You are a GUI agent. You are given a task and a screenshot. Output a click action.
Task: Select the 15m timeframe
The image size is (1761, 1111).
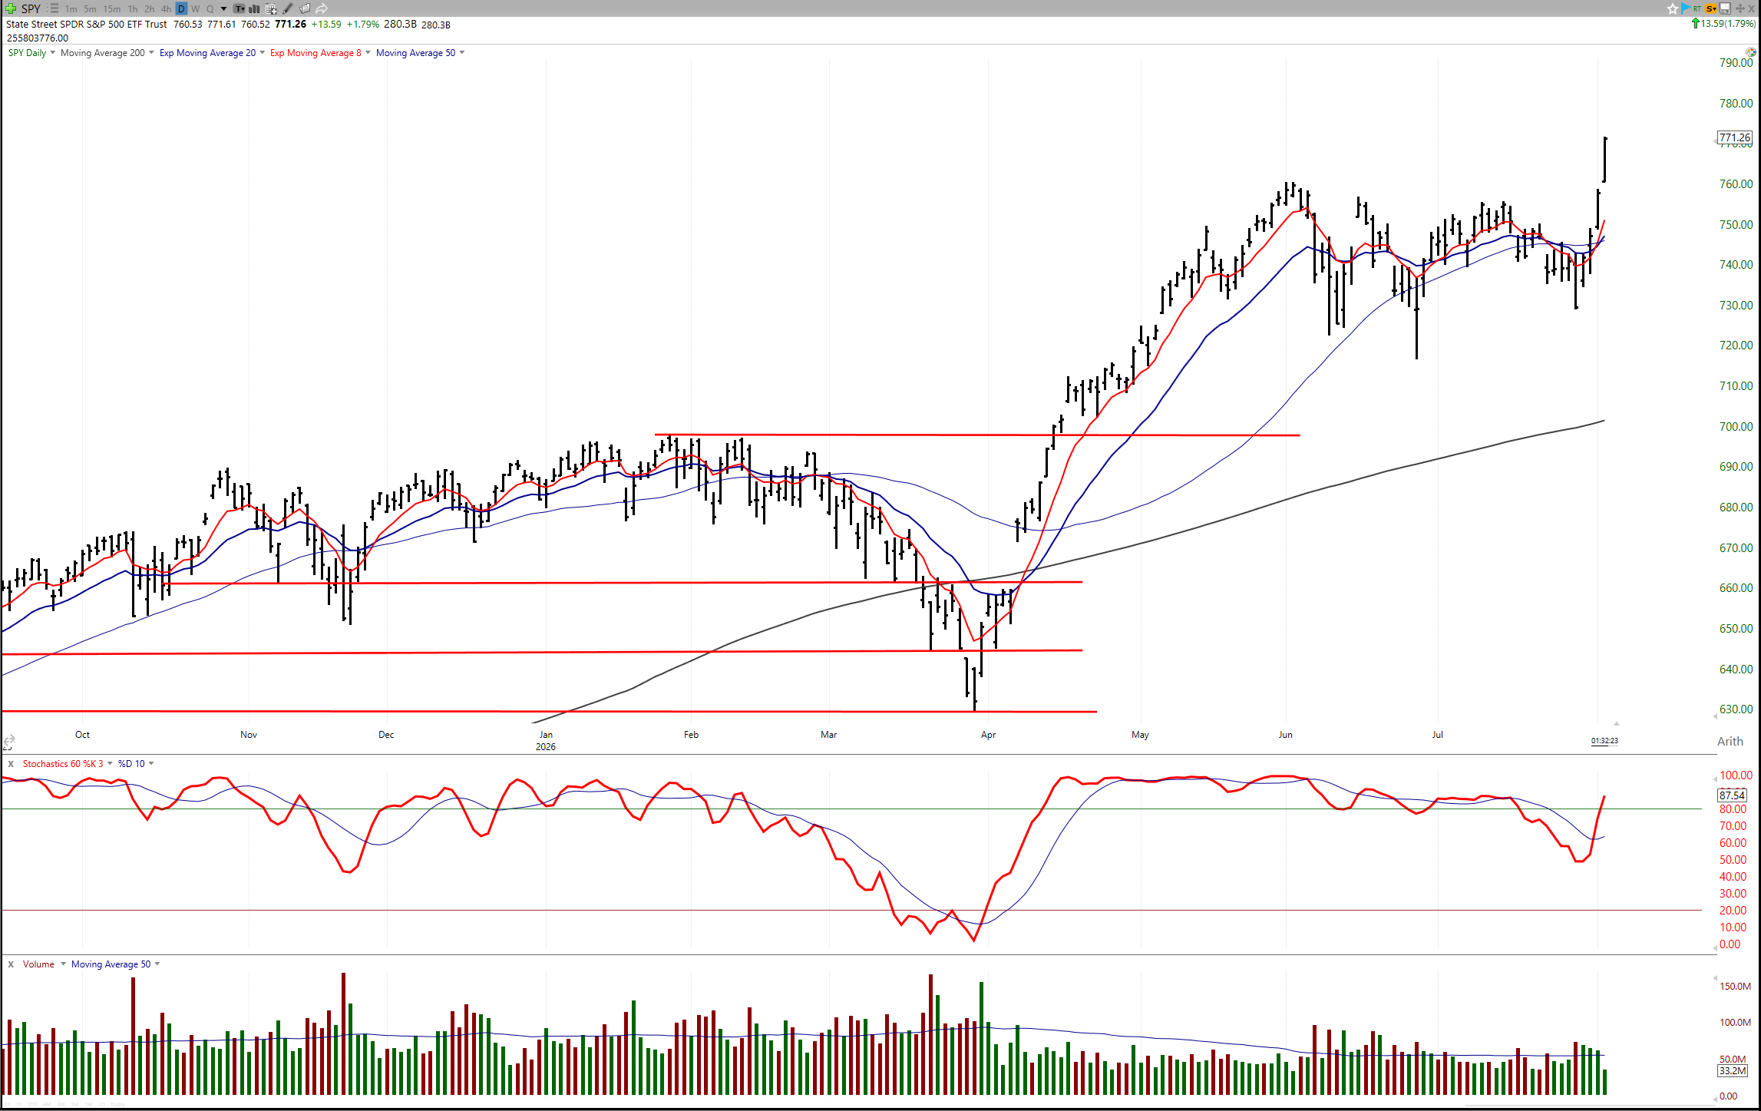pyautogui.click(x=112, y=9)
